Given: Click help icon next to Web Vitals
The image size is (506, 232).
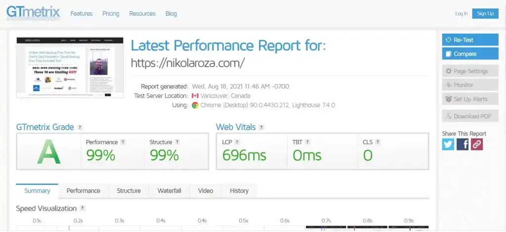Looking at the screenshot, I should tap(261, 128).
